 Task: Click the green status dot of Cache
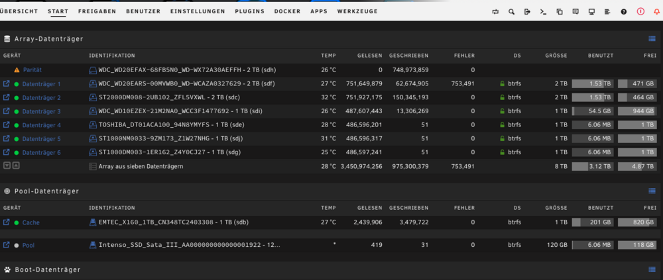pos(17,222)
